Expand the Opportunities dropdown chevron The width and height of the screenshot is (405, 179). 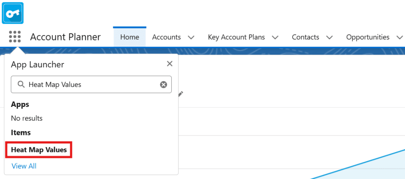click(x=398, y=37)
